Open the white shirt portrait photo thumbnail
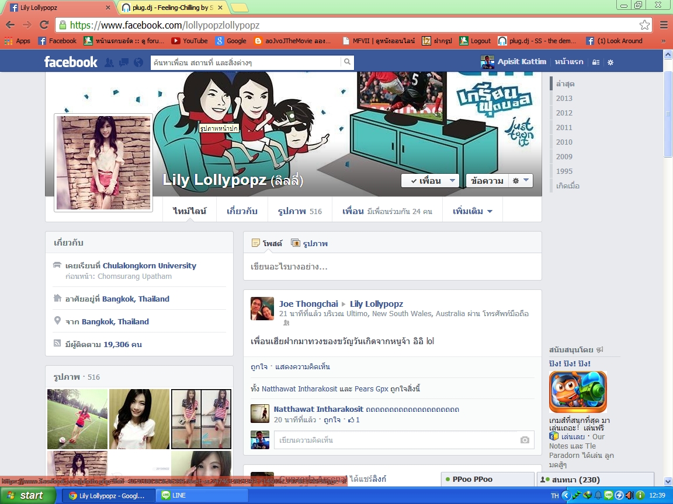Viewport: 673px width, 504px height. coord(140,419)
